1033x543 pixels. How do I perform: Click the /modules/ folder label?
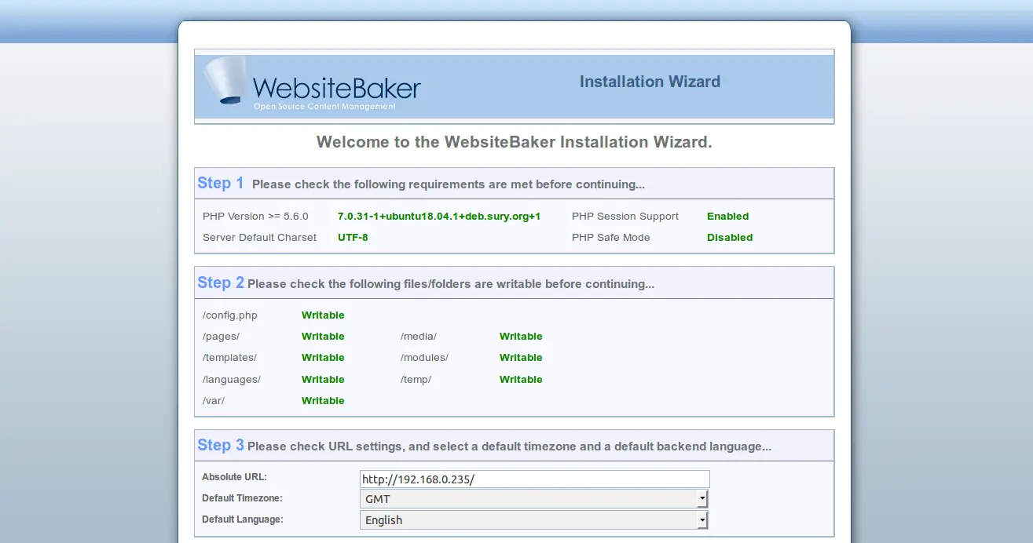coord(424,358)
